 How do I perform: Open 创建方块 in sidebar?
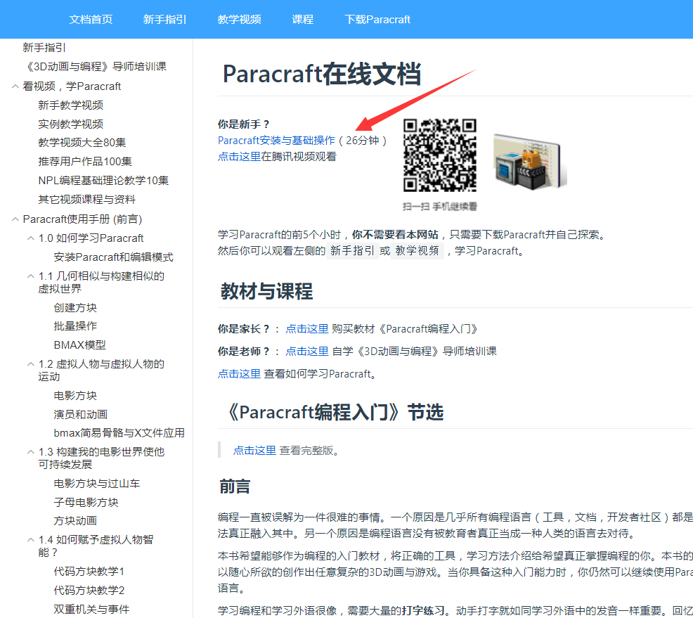75,308
